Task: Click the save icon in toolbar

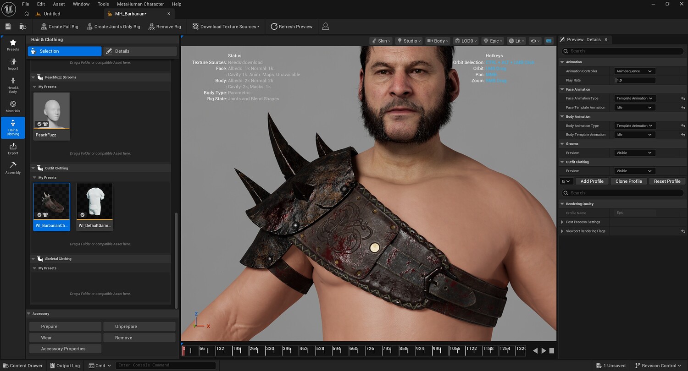Action: [x=8, y=27]
